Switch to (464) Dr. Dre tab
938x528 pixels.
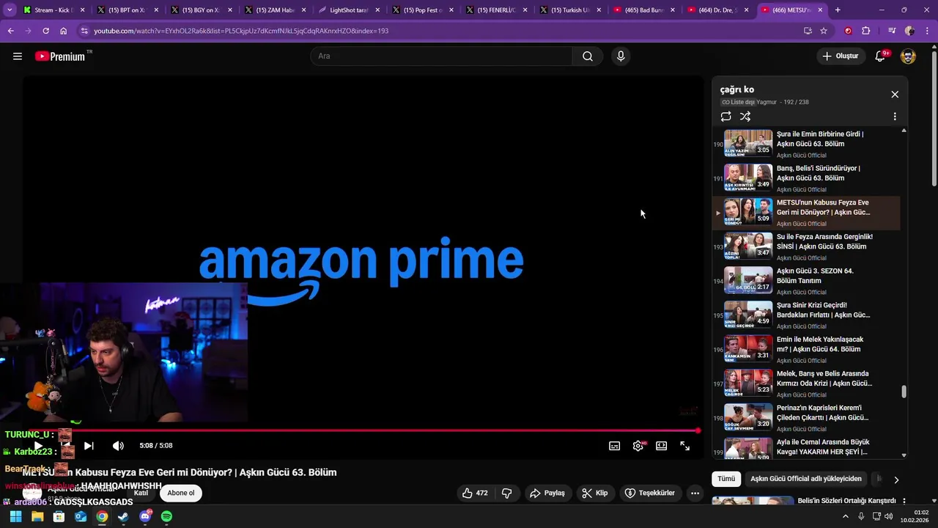[x=716, y=10]
